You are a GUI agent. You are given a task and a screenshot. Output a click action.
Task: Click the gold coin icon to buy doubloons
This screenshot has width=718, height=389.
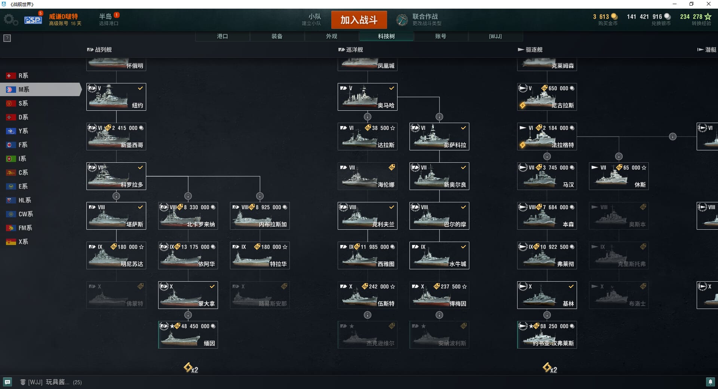pos(614,16)
